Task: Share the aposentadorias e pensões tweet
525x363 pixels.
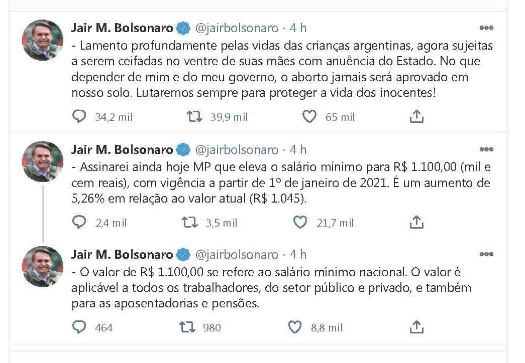Action: 416,327
